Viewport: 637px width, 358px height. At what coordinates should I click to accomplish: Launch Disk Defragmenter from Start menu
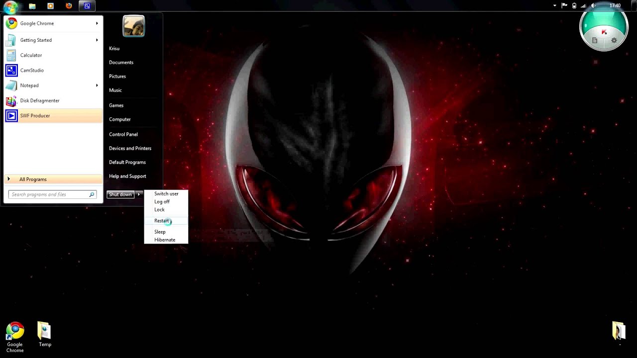[53, 100]
